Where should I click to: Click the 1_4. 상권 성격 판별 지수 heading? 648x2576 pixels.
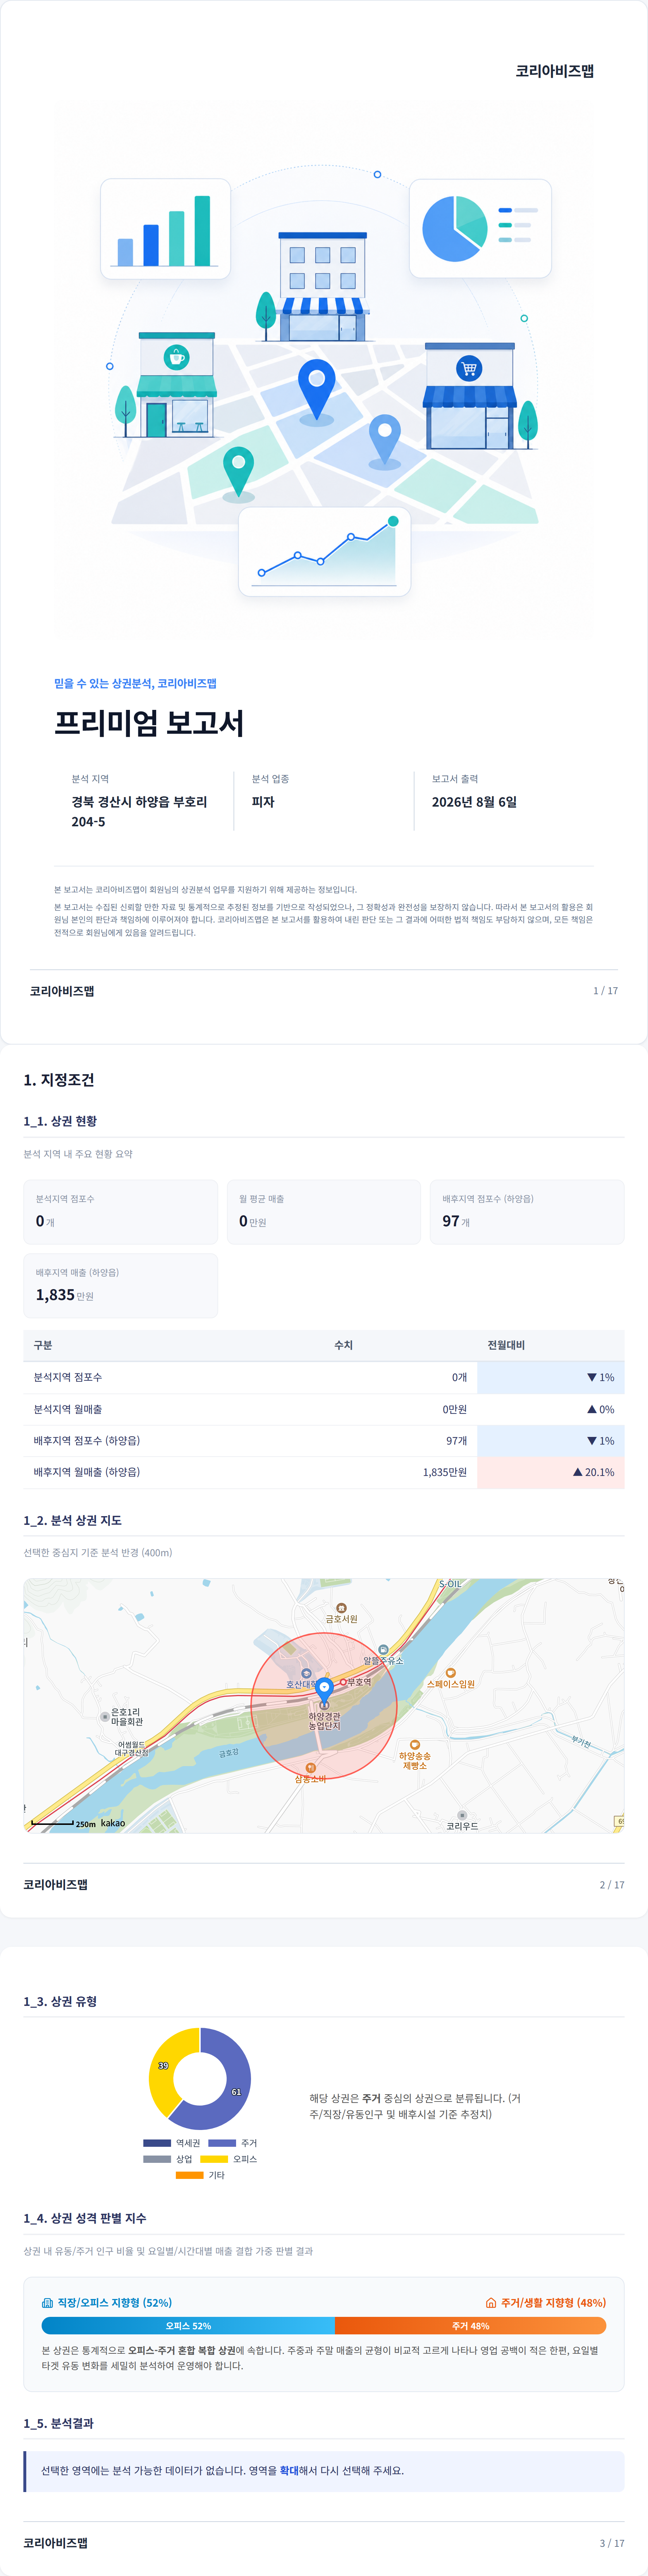tap(85, 2218)
